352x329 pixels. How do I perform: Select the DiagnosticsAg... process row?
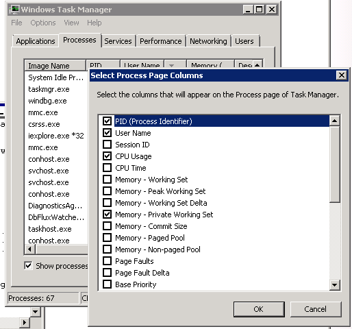(x=56, y=206)
